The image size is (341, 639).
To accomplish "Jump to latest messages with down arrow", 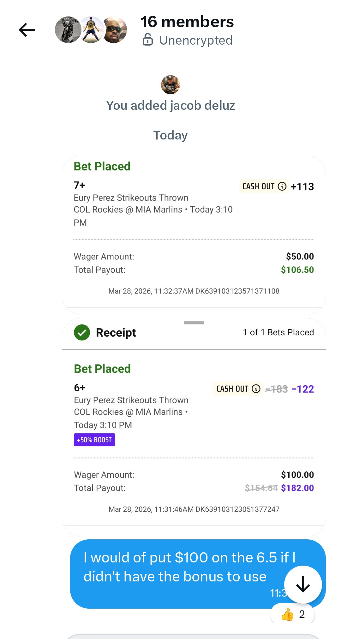I will point(303,584).
